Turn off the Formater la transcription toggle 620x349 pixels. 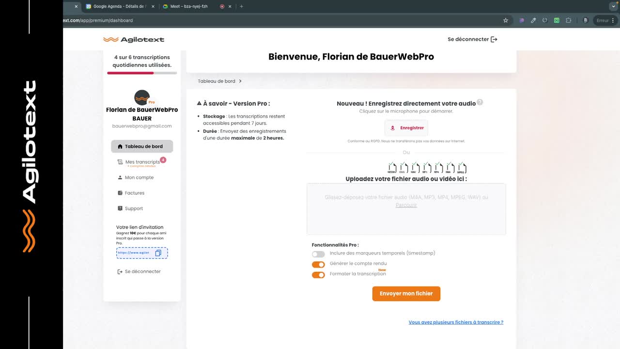318,275
